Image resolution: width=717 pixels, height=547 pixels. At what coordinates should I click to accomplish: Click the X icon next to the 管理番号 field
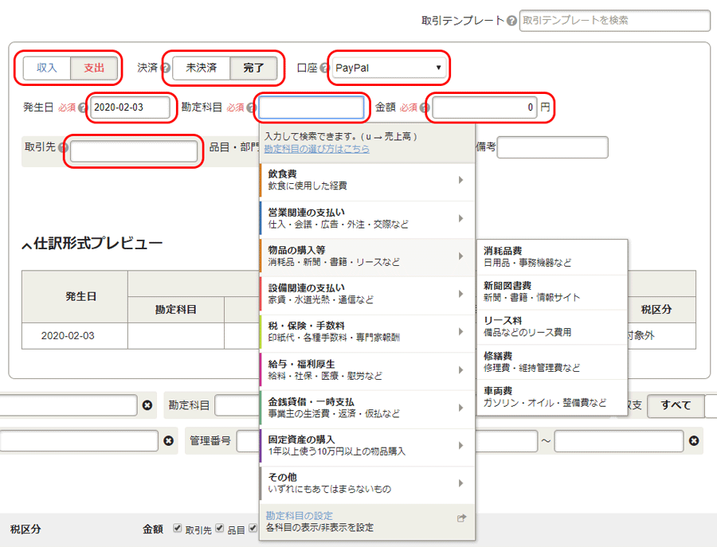pyautogui.click(x=169, y=439)
